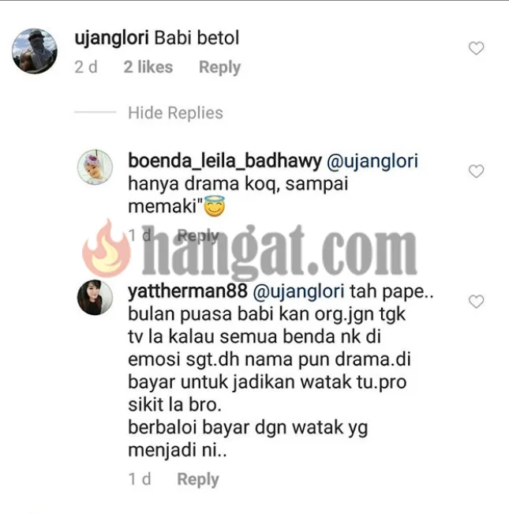Open yattherman88's profile avatar
The height and width of the screenshot is (514, 509).
(x=95, y=298)
